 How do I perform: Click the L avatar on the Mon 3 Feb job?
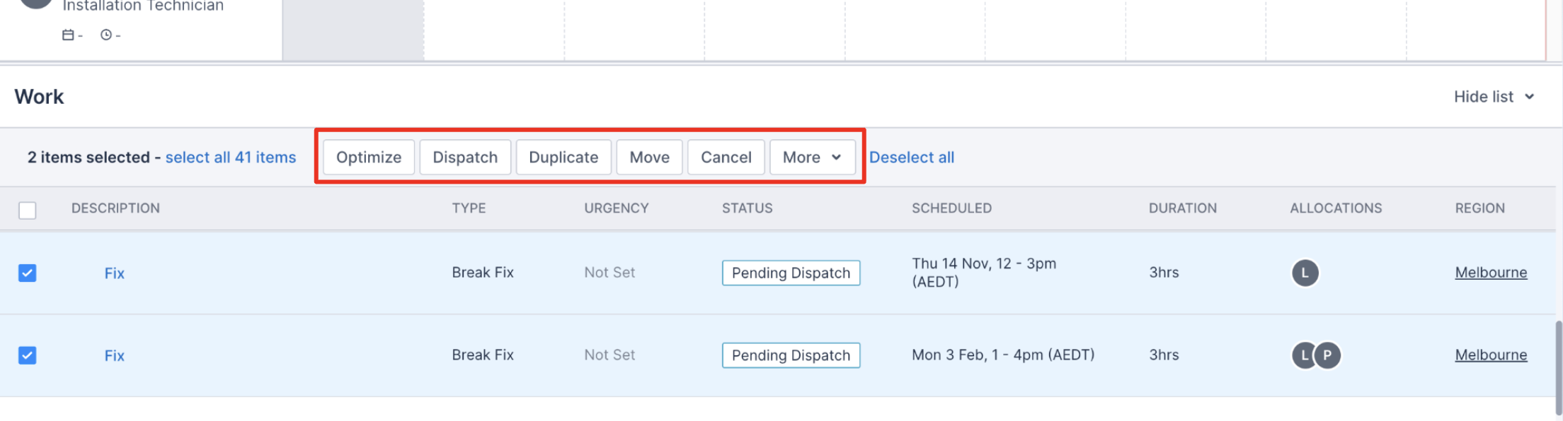click(x=1302, y=355)
